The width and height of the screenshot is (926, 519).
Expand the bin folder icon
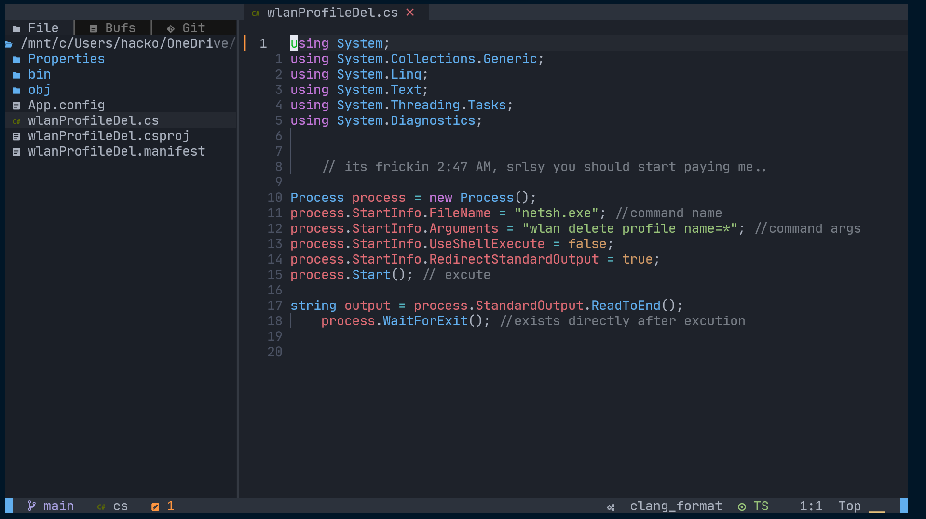(x=16, y=75)
